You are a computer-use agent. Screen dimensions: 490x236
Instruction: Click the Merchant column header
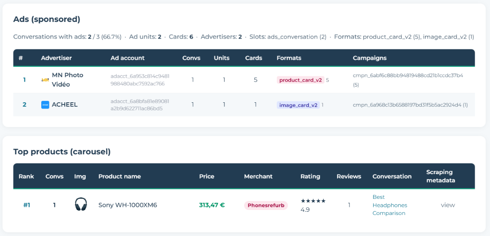[258, 176]
